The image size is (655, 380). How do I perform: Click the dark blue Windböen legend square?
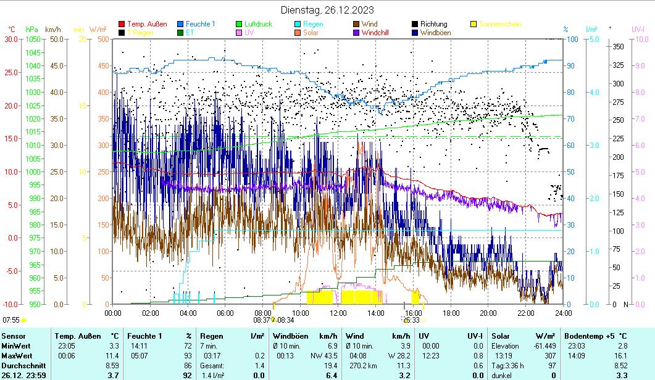(415, 33)
